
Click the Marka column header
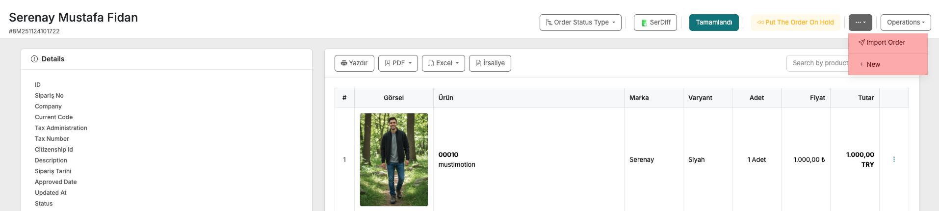tap(639, 98)
